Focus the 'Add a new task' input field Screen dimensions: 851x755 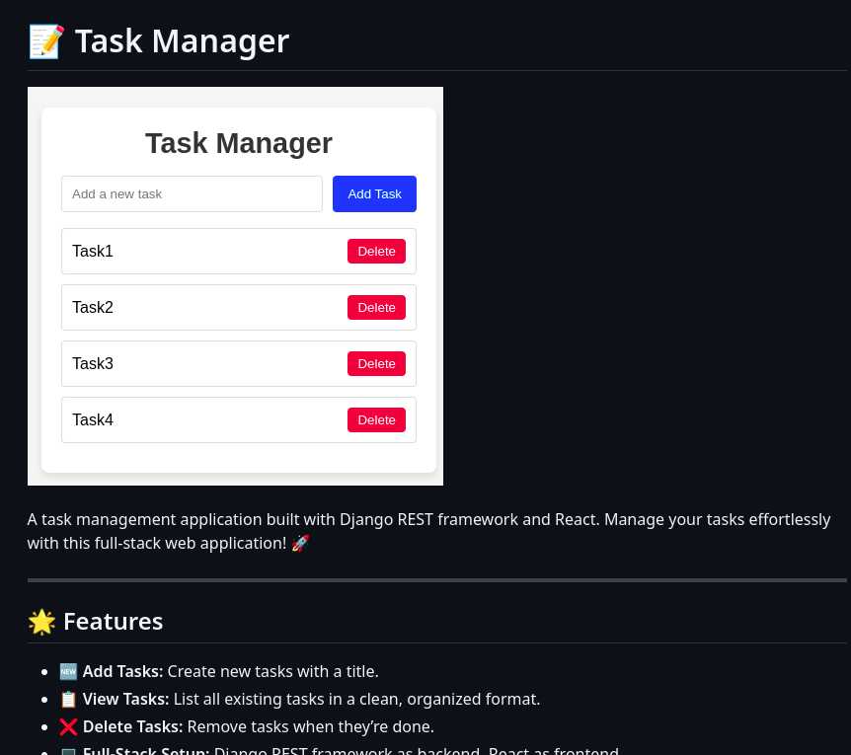(192, 193)
